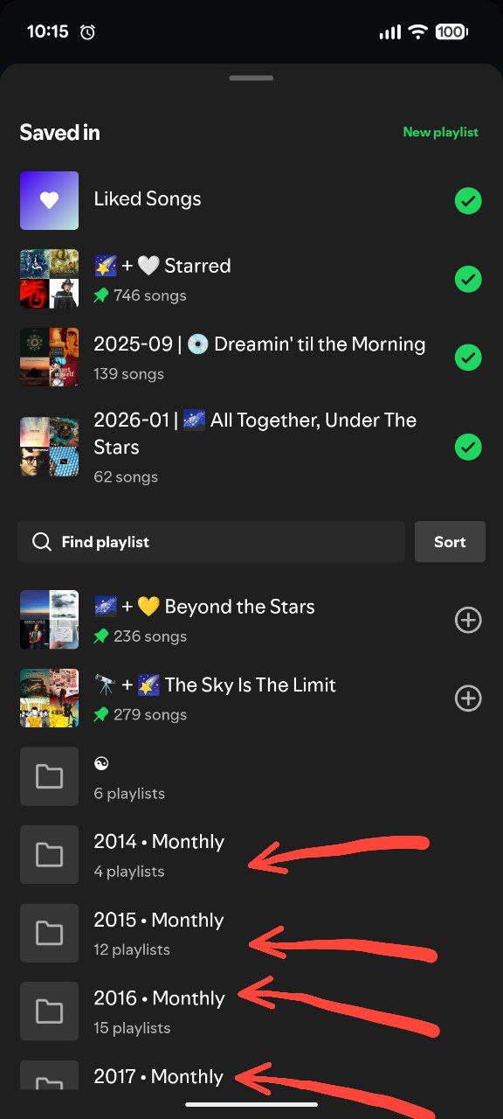Open the Liked Songs playlist cover art
This screenshot has width=503, height=1119.
point(49,200)
